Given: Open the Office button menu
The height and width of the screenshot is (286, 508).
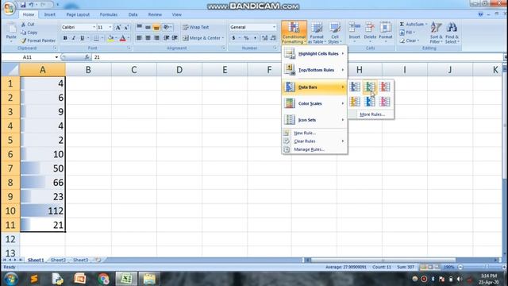Looking at the screenshot, I should click(x=9, y=9).
